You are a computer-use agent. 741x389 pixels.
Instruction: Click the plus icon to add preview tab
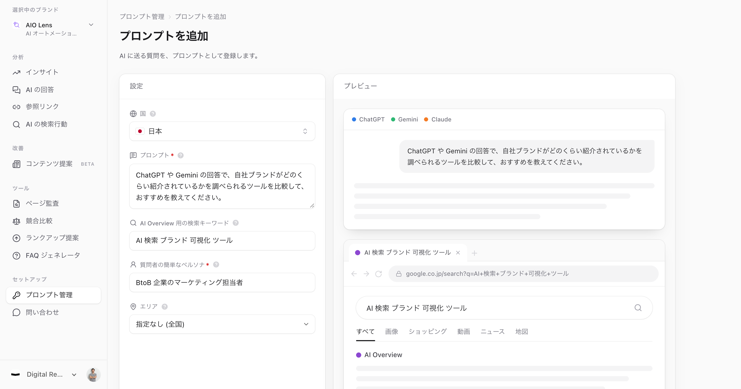474,253
